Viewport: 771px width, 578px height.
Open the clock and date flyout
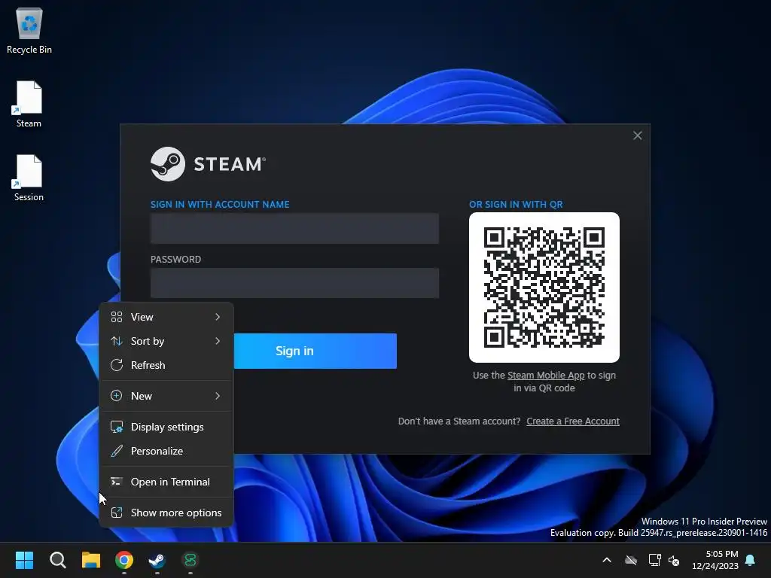pos(715,560)
